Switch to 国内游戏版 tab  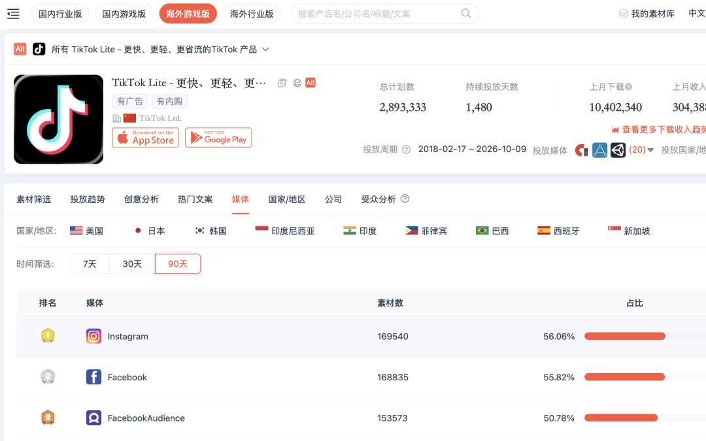(x=124, y=14)
